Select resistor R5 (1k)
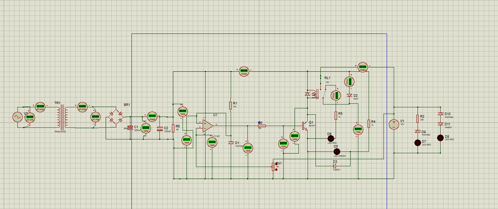498x209 pixels. pyautogui.click(x=335, y=115)
